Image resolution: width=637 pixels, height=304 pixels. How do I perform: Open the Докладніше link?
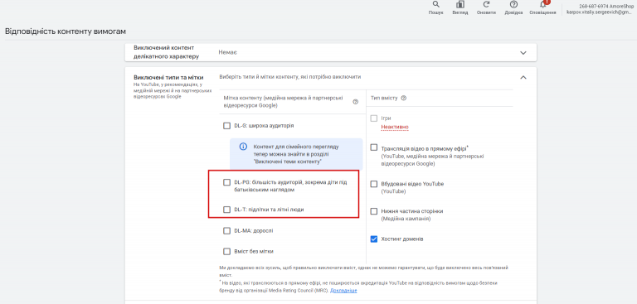pyautogui.click(x=343, y=291)
